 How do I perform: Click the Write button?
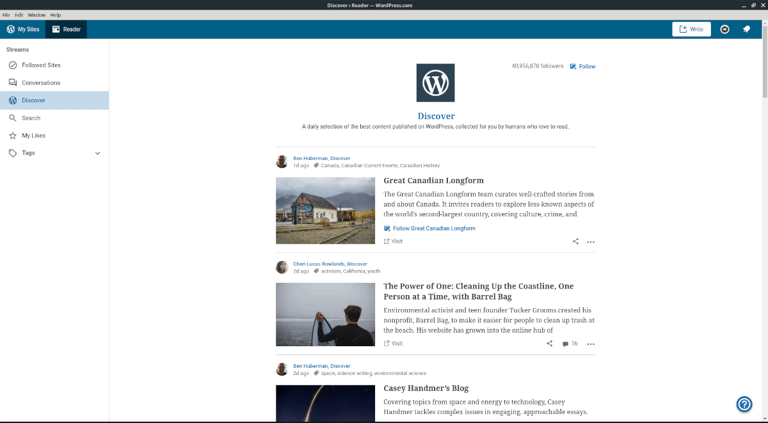coord(691,29)
